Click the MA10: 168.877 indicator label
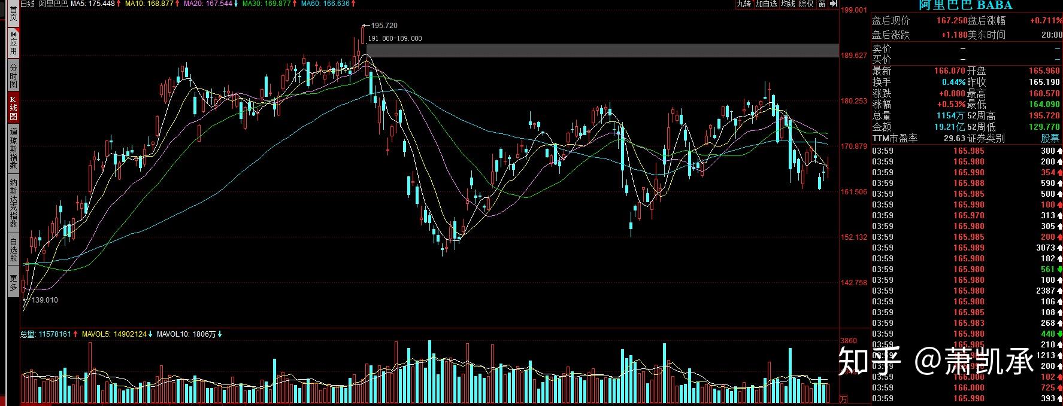Screen dimensions: 1063x406 (x=149, y=4)
